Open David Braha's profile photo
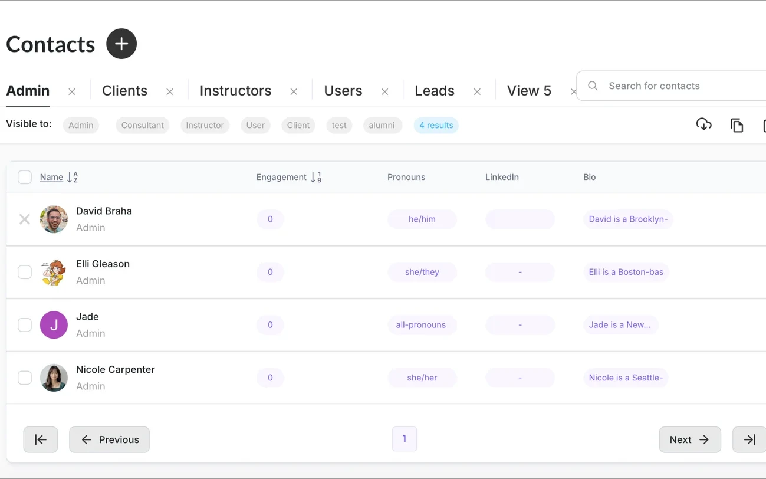Screen dimensions: 766x479 [x=54, y=219]
